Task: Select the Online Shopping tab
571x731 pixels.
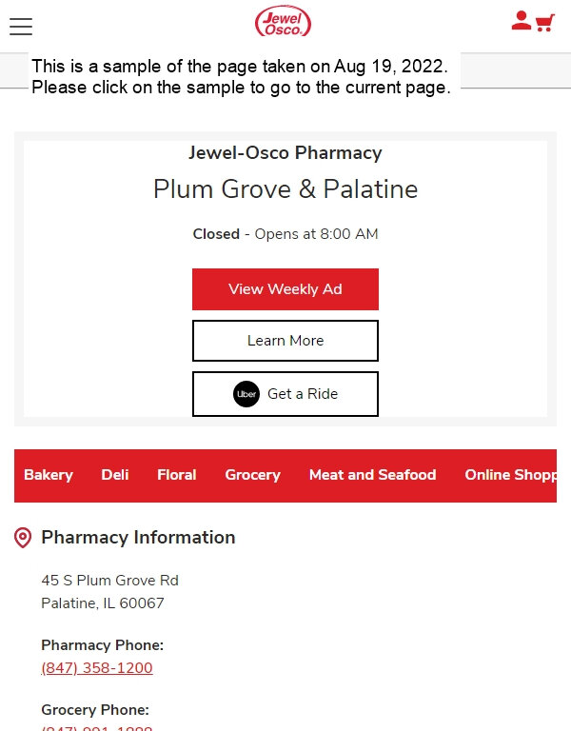Action: tap(510, 475)
